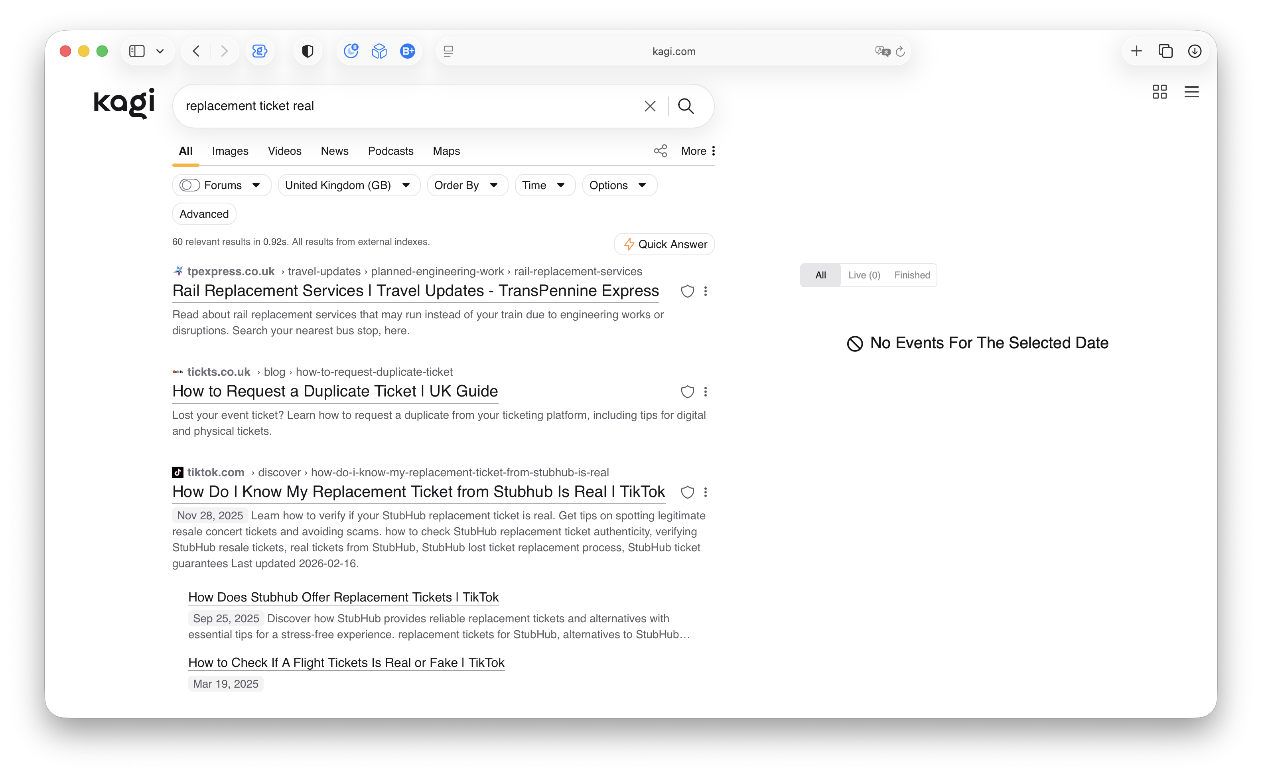Open the hamburger menu icon
Image resolution: width=1262 pixels, height=777 pixels.
tap(1191, 92)
